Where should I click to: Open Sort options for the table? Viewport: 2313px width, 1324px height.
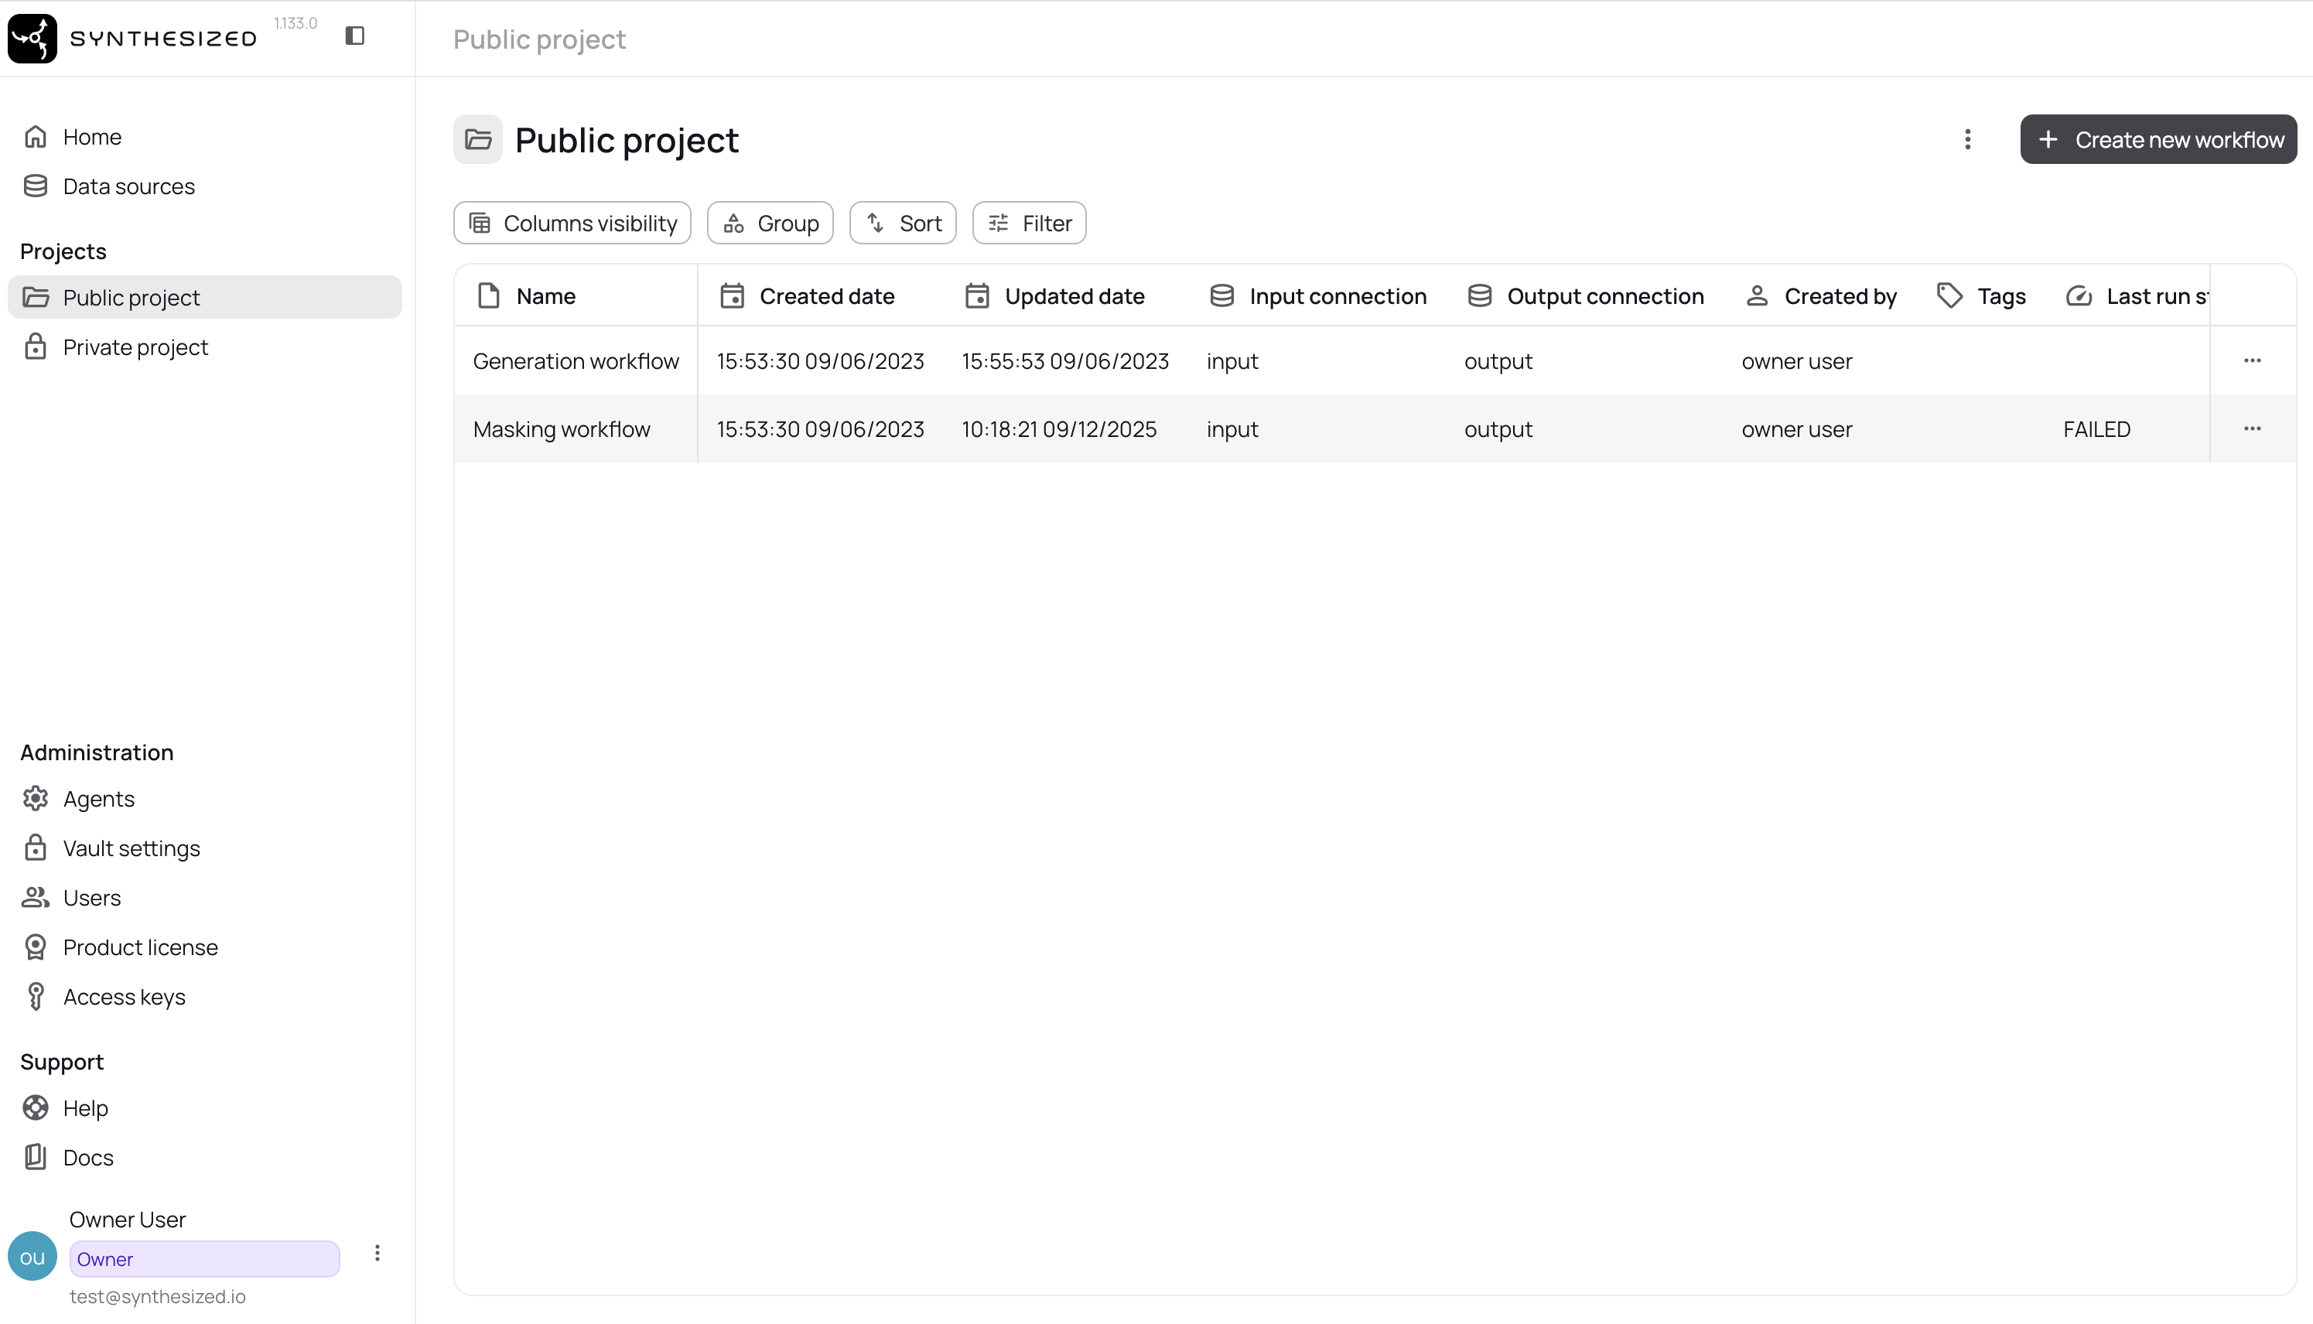(x=902, y=223)
